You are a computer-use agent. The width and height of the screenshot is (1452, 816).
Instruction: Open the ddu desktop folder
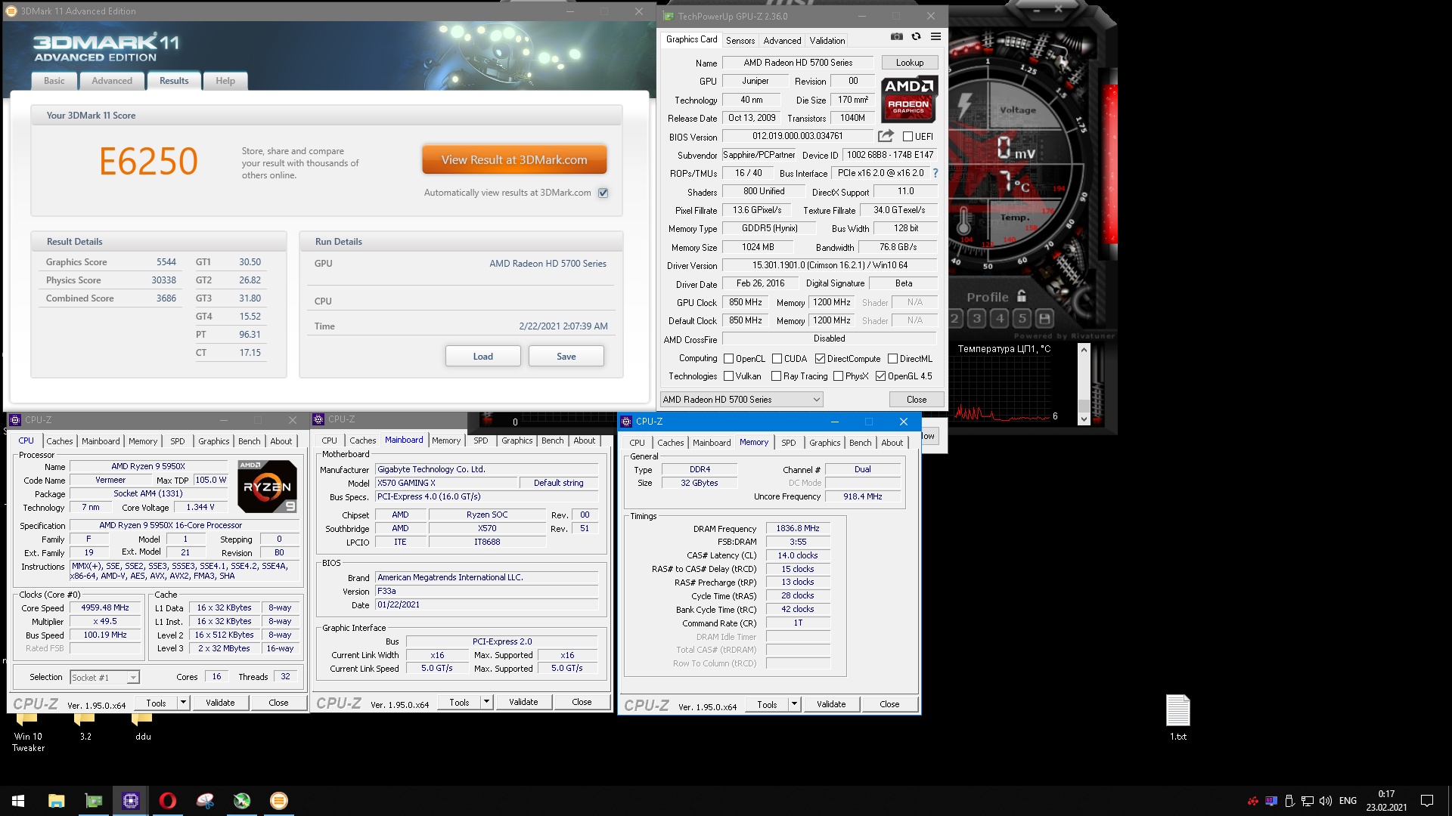[x=143, y=727]
